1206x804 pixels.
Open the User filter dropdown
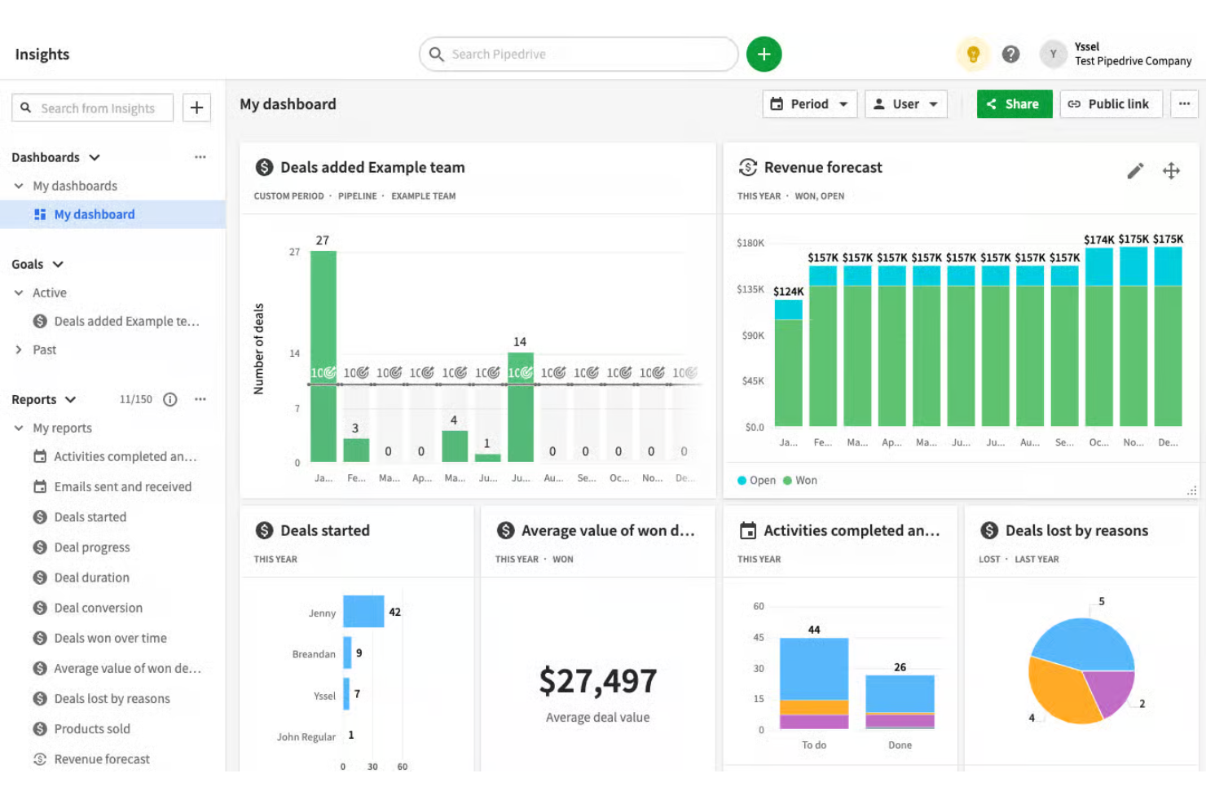[905, 103]
